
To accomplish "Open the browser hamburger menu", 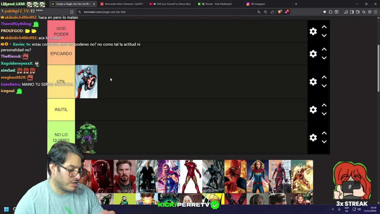I will click(376, 12).
